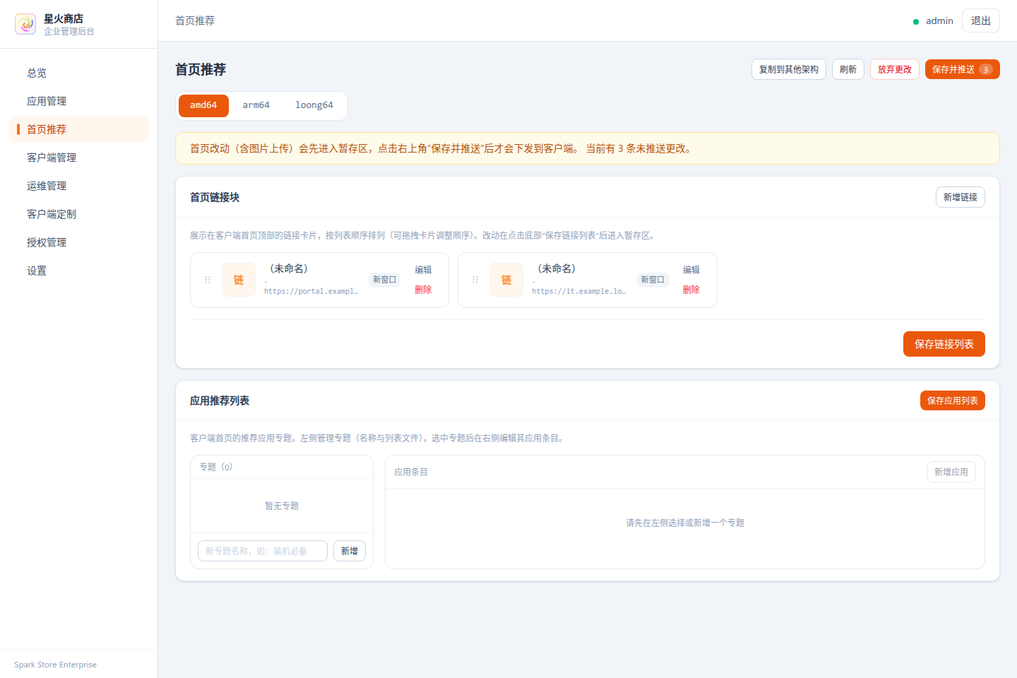
Task: Click the 专题 (0) panel header
Action: click(282, 467)
